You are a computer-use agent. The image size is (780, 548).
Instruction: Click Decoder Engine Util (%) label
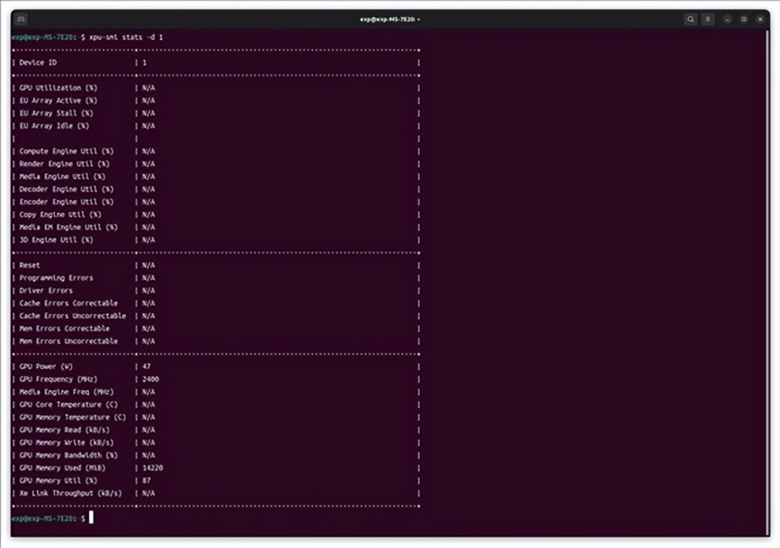click(66, 189)
